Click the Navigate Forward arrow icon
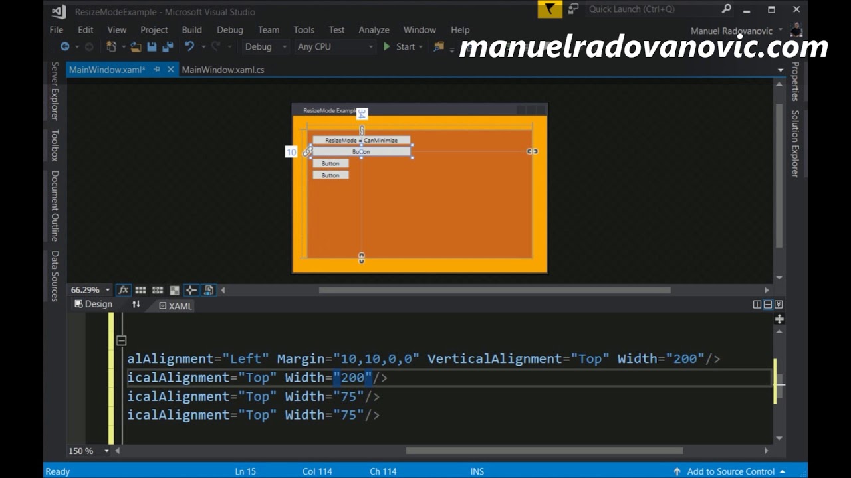This screenshot has width=851, height=478. tap(89, 47)
